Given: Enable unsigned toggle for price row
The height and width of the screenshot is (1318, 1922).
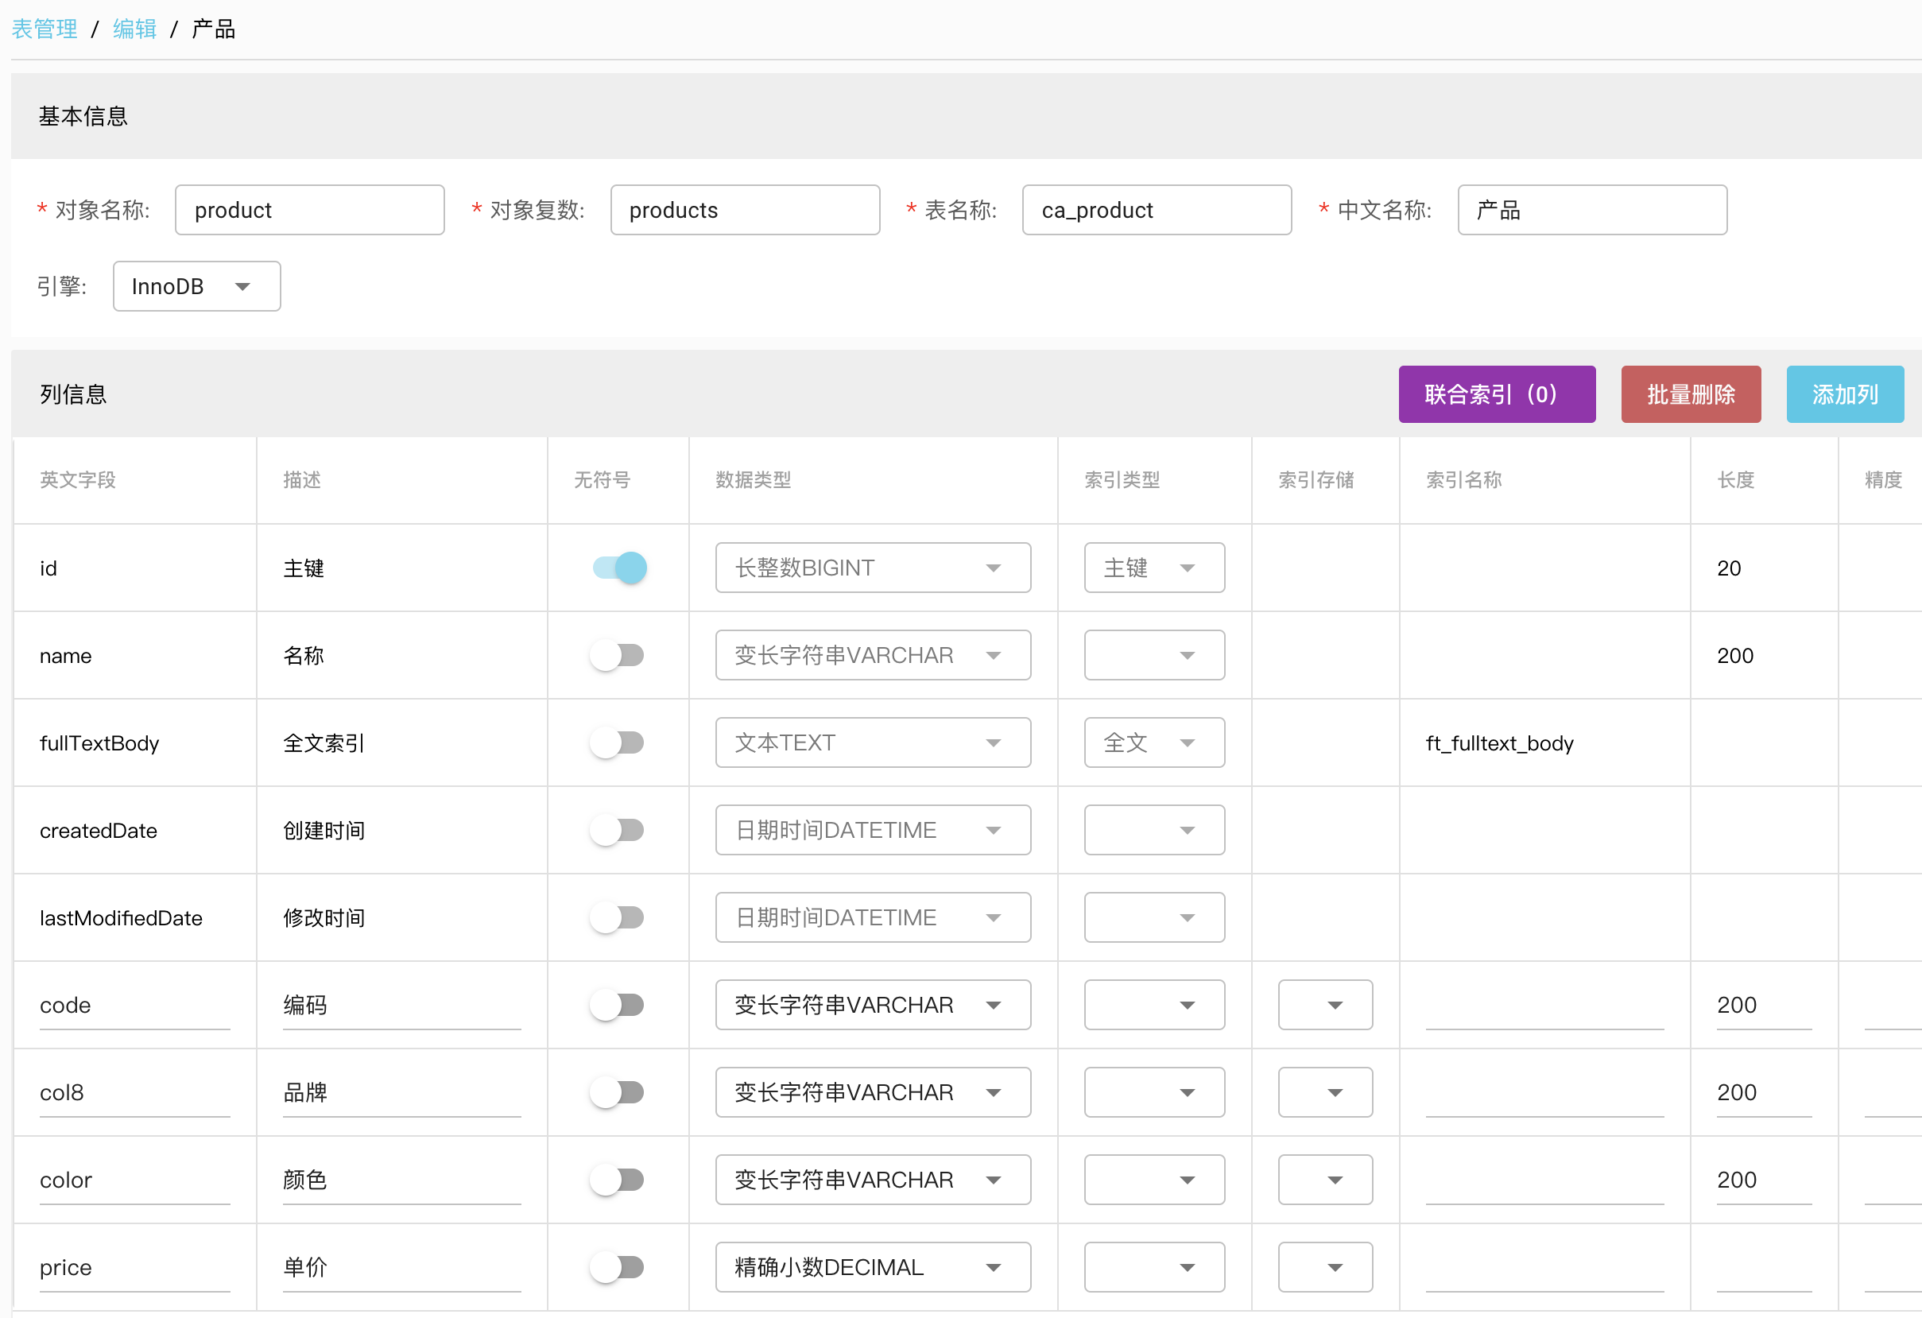Looking at the screenshot, I should click(617, 1268).
